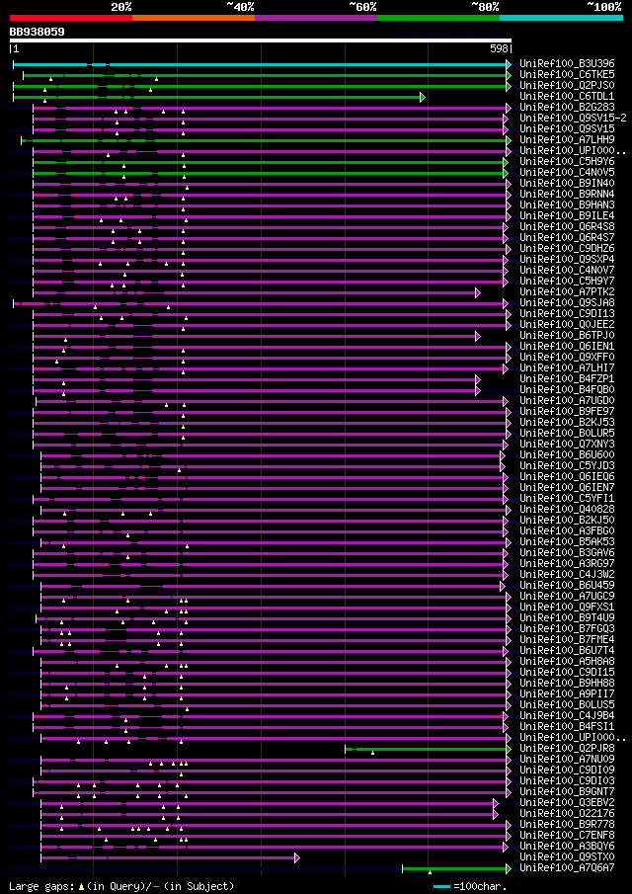Select label UniRef100_A3RG97
Image resolution: width=632 pixels, height=894 pixels.
coord(565,563)
